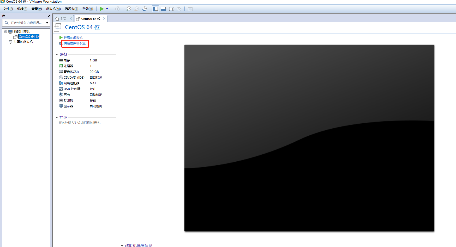Click the home icon on 主页 tab

[x=57, y=19]
